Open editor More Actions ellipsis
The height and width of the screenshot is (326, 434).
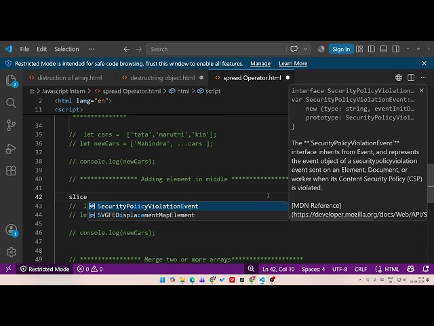423,77
